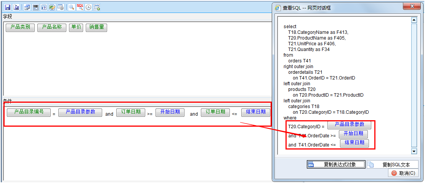Image resolution: width=425 pixels, height=183 pixels.
Task: Click the IE icon in dialog title
Action: pyautogui.click(x=277, y=8)
